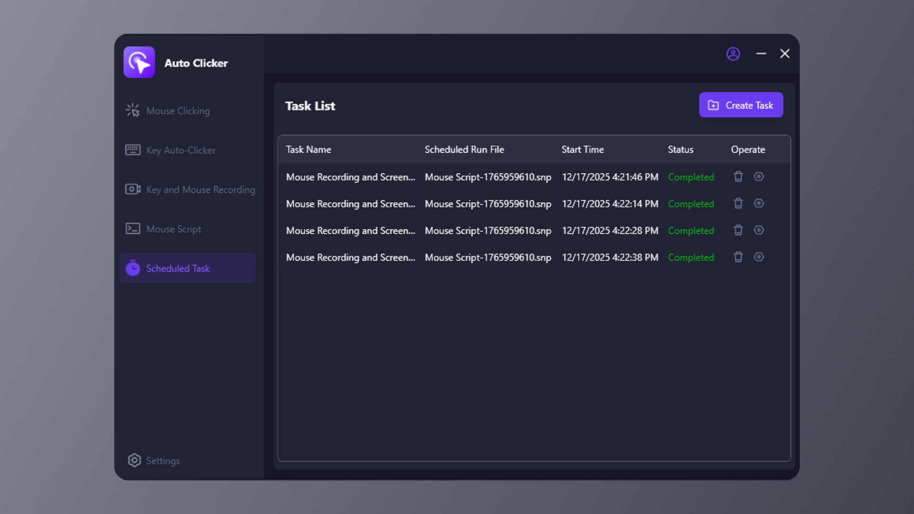This screenshot has width=914, height=514.
Task: Open the Mouse Script section
Action: click(173, 228)
